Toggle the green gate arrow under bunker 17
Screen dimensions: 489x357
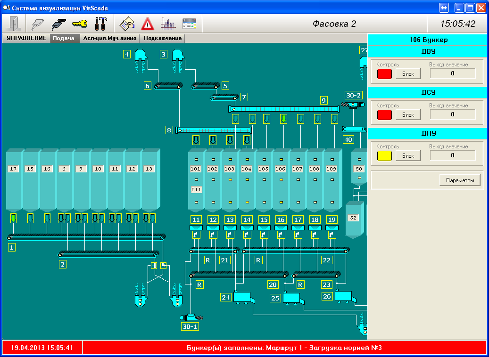pos(14,218)
